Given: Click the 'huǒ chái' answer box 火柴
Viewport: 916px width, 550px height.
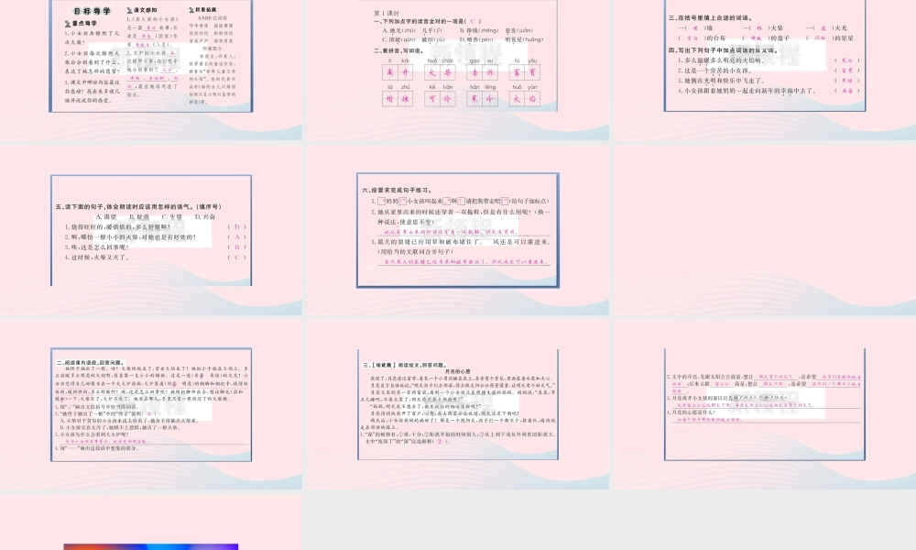Looking at the screenshot, I should point(440,72).
